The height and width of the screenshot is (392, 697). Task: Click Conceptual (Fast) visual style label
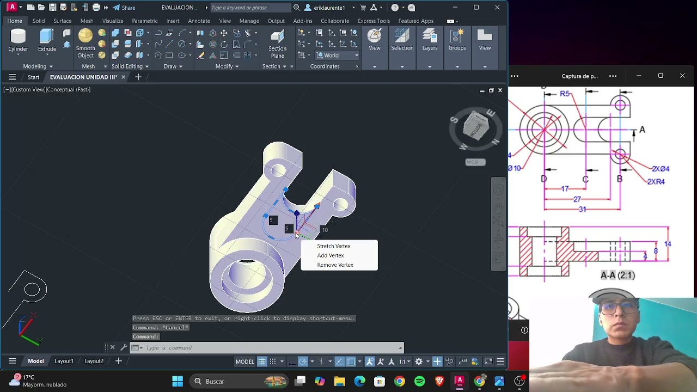click(68, 89)
